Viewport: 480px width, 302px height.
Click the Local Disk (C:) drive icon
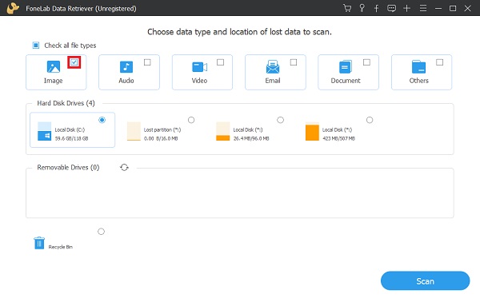pos(44,131)
